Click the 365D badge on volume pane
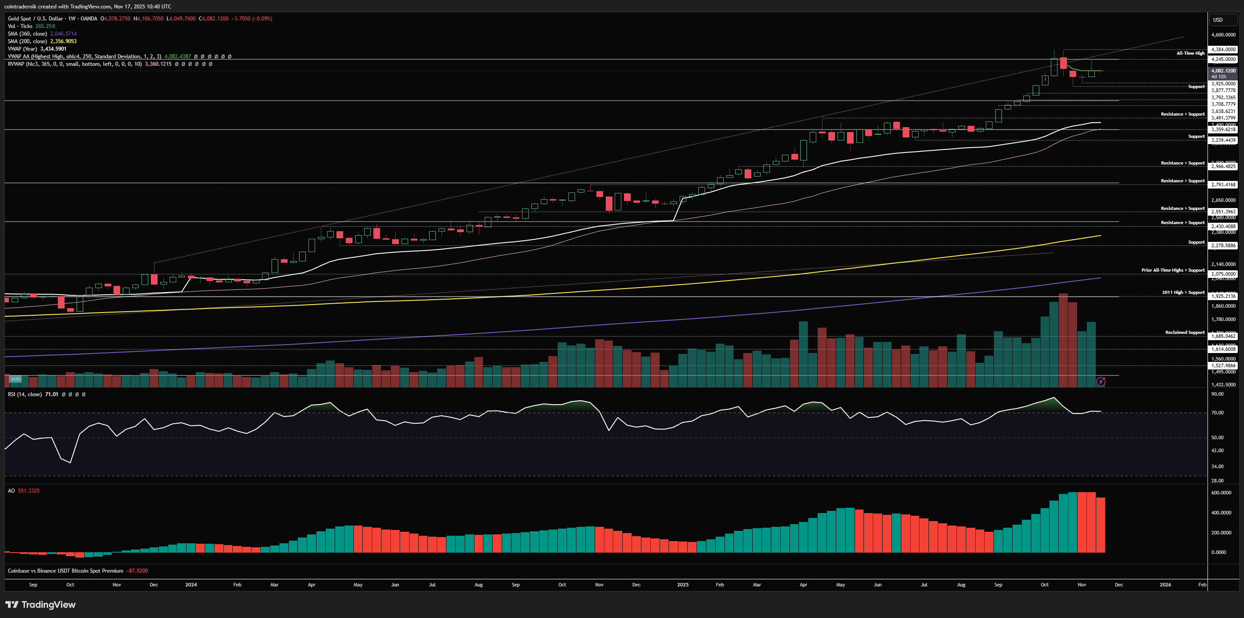The width and height of the screenshot is (1244, 618). coord(16,379)
